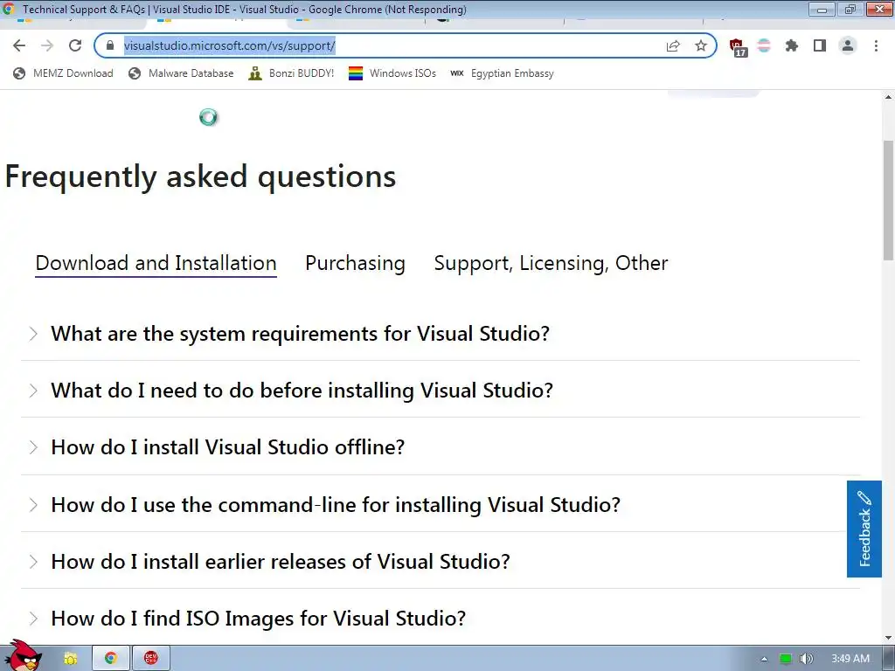Bookmark this page with the star icon

701,45
